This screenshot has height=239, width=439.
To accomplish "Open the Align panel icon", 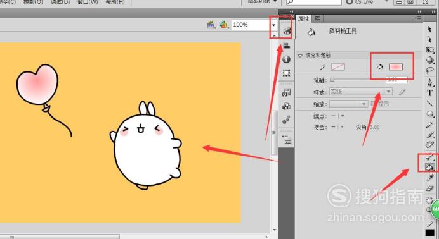I will 286,45.
